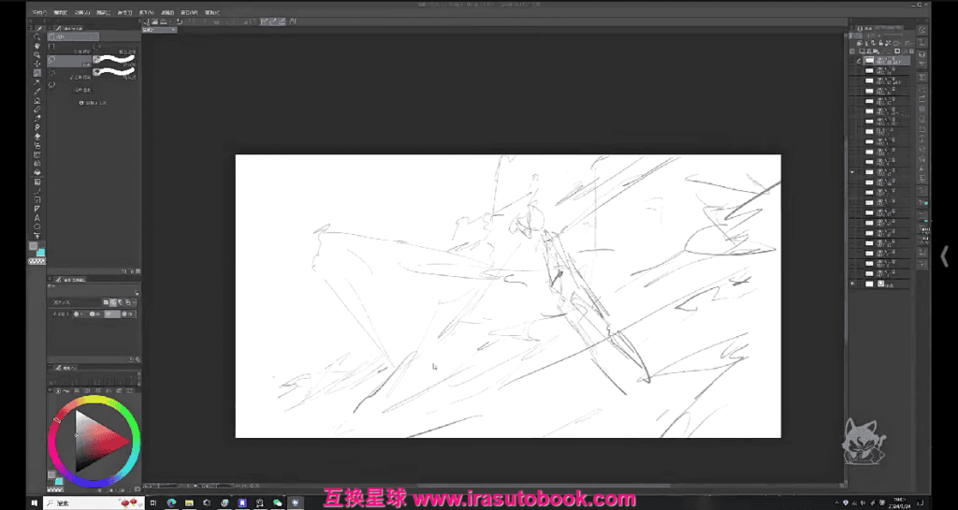The width and height of the screenshot is (958, 510).
Task: Click the Open file icon in command bar
Action: (154, 22)
